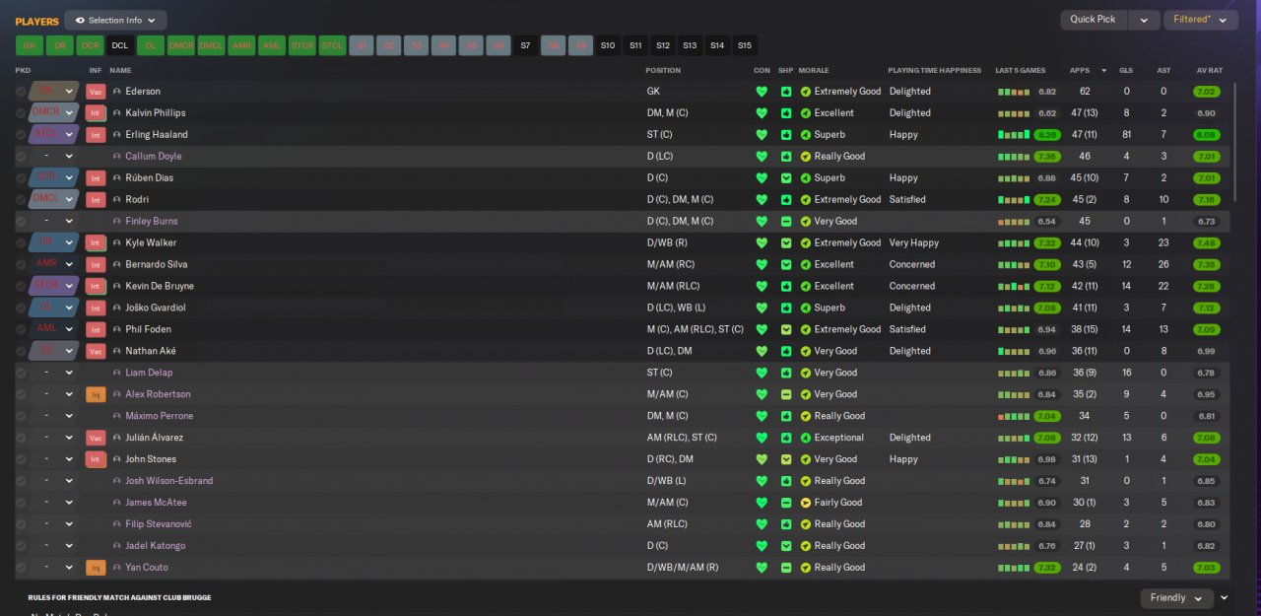Toggle pick circle for Callum Doyle
The image size is (1261, 616).
pos(21,157)
